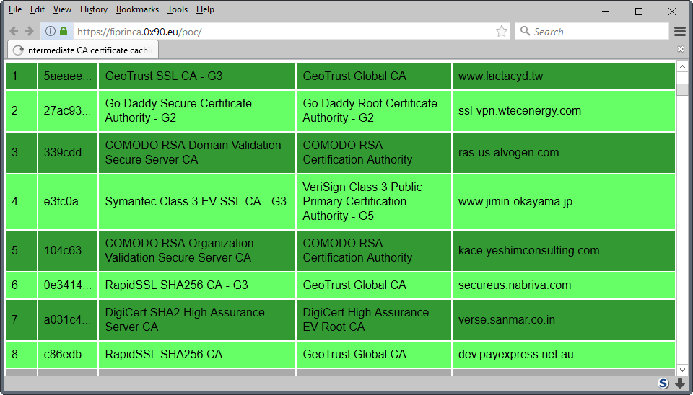The height and width of the screenshot is (395, 693).
Task: Click GeoTrust Global CA in row 6
Action: coord(374,285)
